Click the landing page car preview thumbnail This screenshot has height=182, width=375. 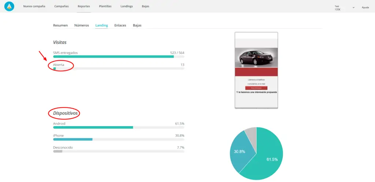[x=256, y=70]
